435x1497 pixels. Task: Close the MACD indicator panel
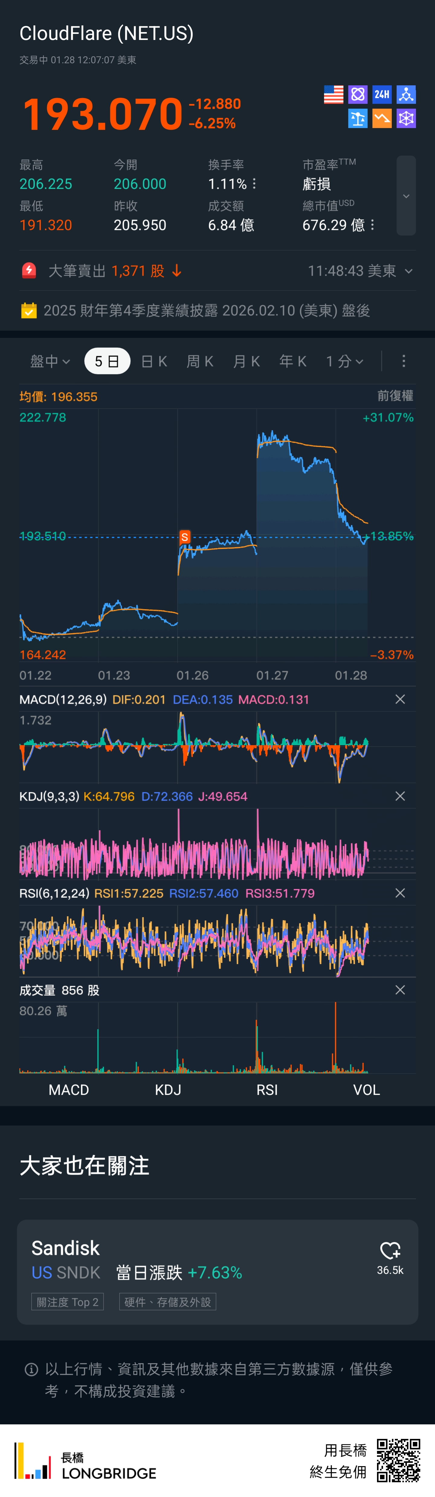click(400, 699)
